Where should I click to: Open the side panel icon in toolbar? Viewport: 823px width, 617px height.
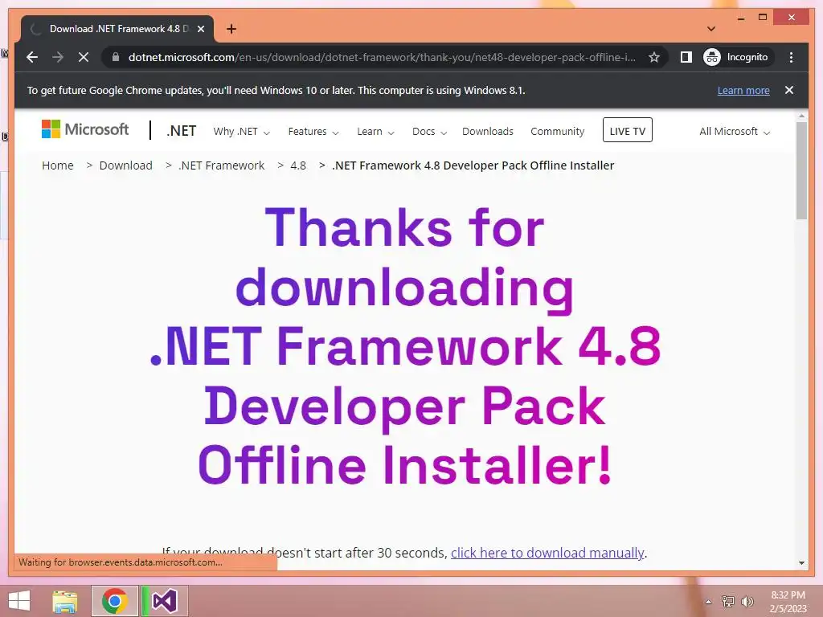[686, 57]
